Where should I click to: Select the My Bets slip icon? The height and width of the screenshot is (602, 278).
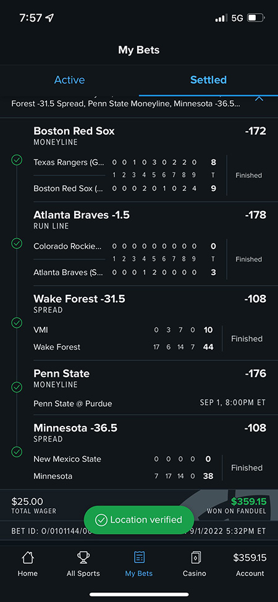(139, 557)
